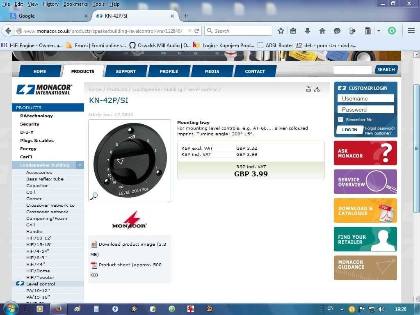The width and height of the screenshot is (420, 315).
Task: Toggle the Remember Me checkbox
Action: pyautogui.click(x=341, y=119)
